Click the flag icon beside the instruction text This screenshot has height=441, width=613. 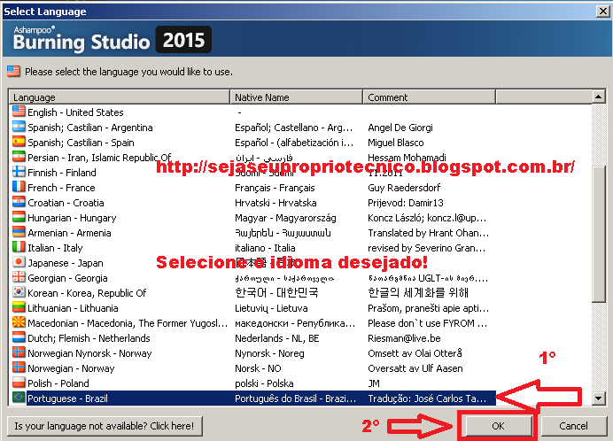tap(13, 71)
